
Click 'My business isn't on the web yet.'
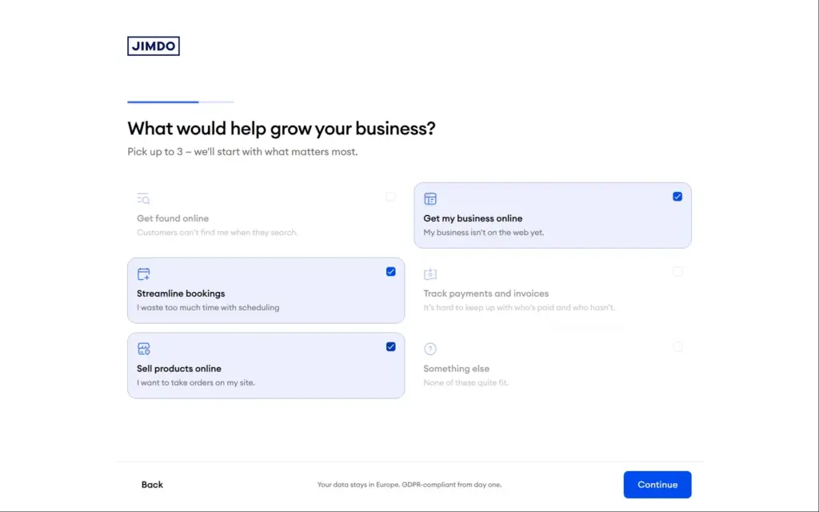point(484,233)
